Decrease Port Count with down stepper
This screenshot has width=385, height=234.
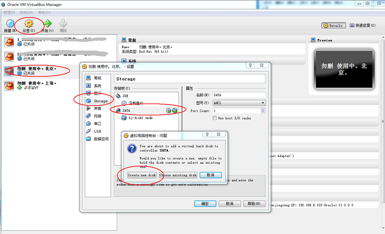pos(263,112)
